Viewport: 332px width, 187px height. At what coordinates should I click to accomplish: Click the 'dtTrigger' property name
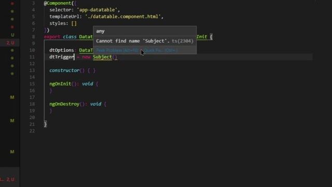click(x=62, y=57)
